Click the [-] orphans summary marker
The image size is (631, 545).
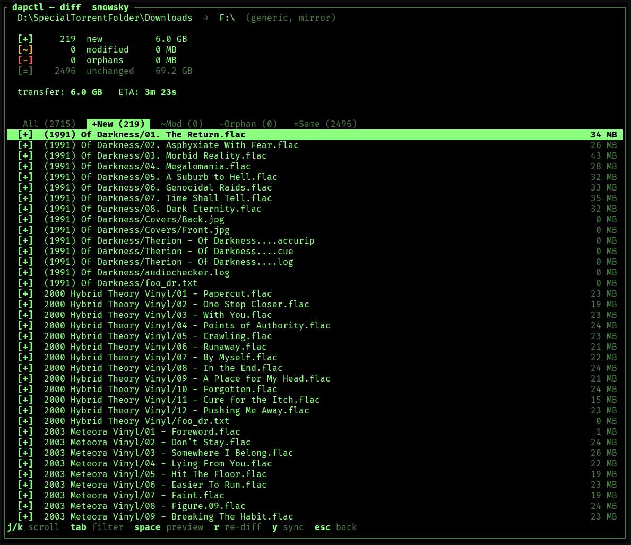(25, 60)
